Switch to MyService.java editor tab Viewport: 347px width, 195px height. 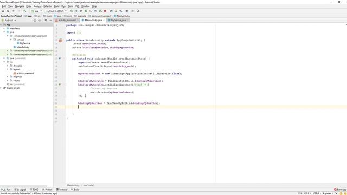(118, 21)
